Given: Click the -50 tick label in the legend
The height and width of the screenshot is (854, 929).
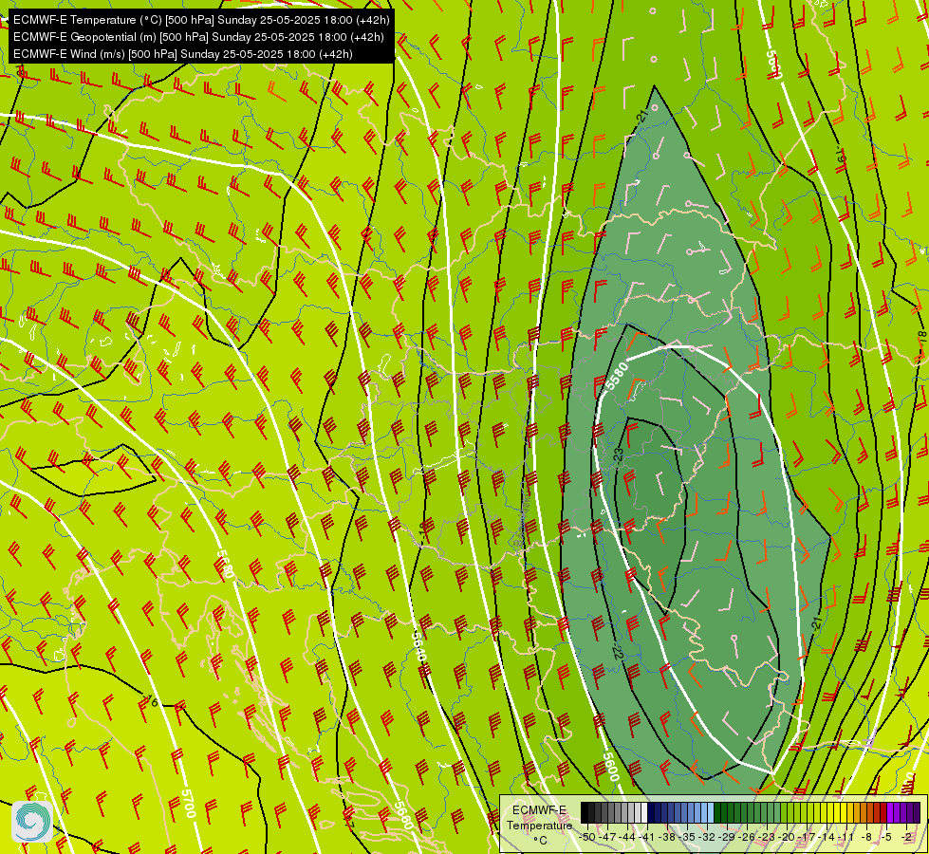Looking at the screenshot, I should point(587,837).
